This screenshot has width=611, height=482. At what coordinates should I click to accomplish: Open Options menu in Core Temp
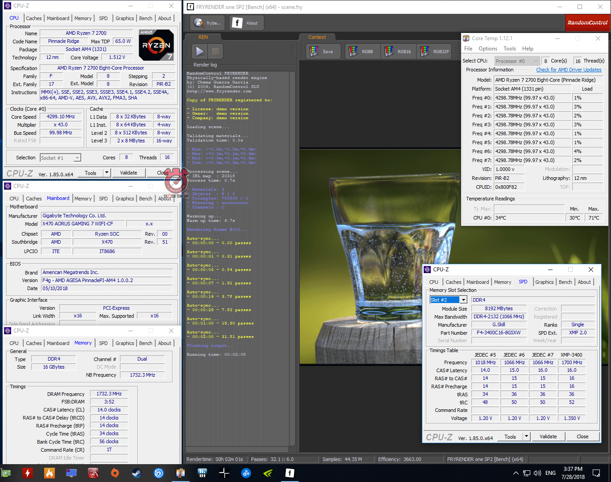487,49
